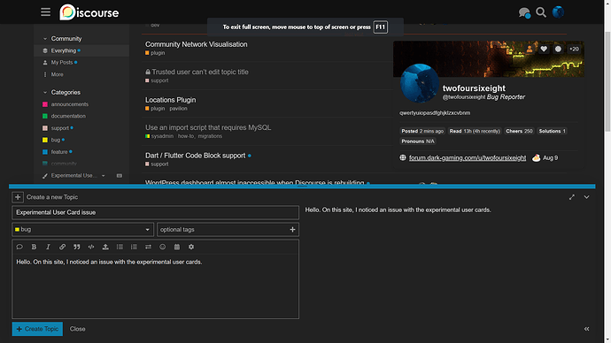Open the forum.dark-gaming.com profile link
The image size is (611, 343).
pos(468,158)
